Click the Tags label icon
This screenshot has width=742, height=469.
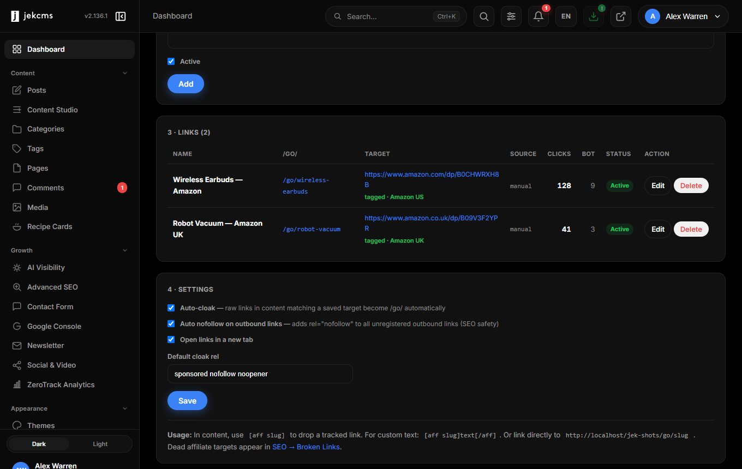[x=17, y=148]
